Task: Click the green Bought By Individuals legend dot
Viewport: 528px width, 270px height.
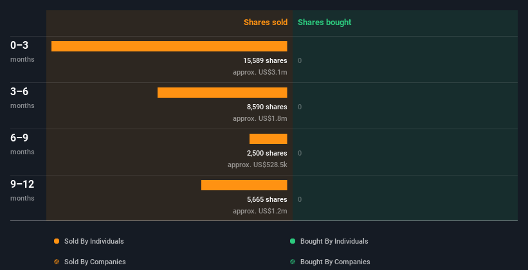Action: [292, 241]
